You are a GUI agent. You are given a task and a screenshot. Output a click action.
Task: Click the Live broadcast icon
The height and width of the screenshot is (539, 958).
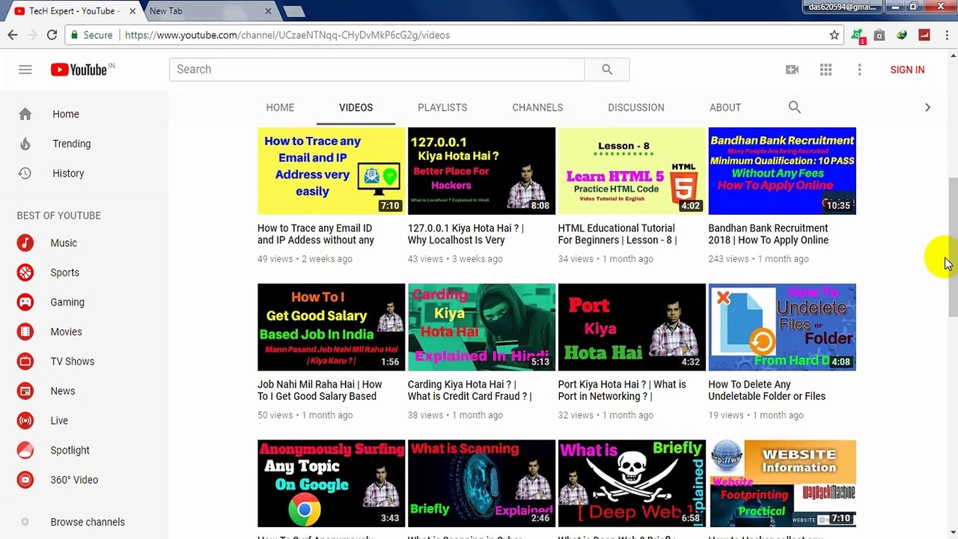pos(25,421)
